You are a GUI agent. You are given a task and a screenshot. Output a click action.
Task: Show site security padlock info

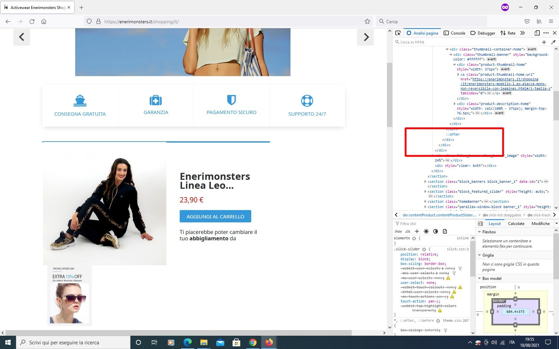pyautogui.click(x=98, y=22)
